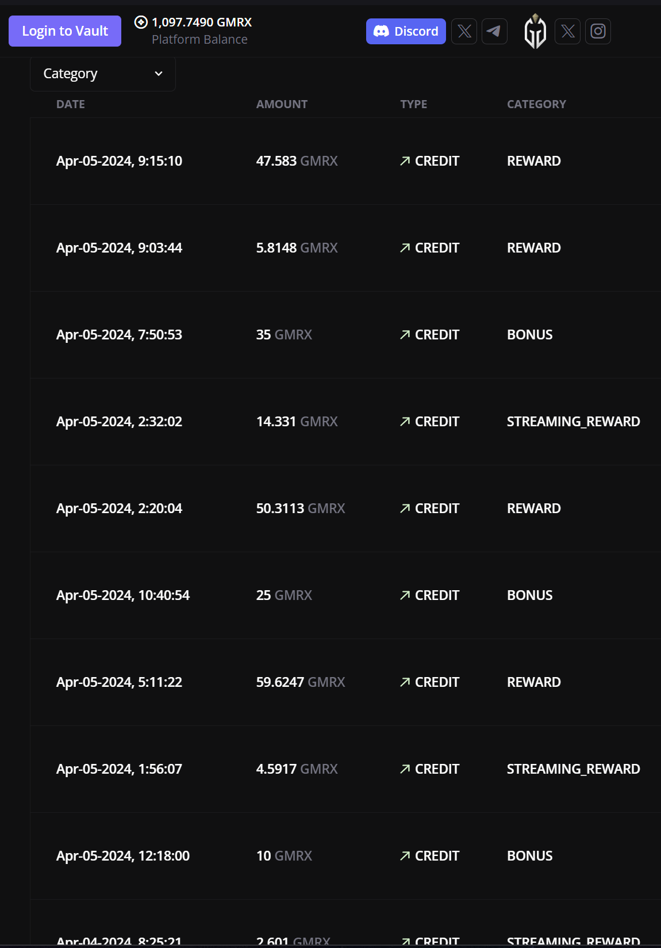Click the Login to Vault button
The image size is (661, 948).
tap(65, 31)
